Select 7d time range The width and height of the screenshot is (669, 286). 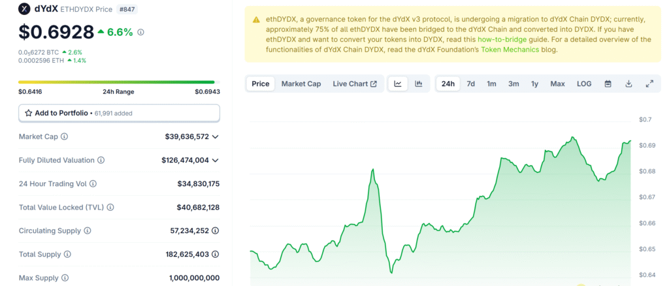tap(470, 84)
